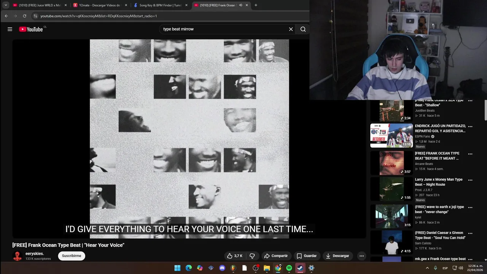Image resolution: width=487 pixels, height=274 pixels.
Task: Open FL Studio from the taskbar
Action: [233, 268]
